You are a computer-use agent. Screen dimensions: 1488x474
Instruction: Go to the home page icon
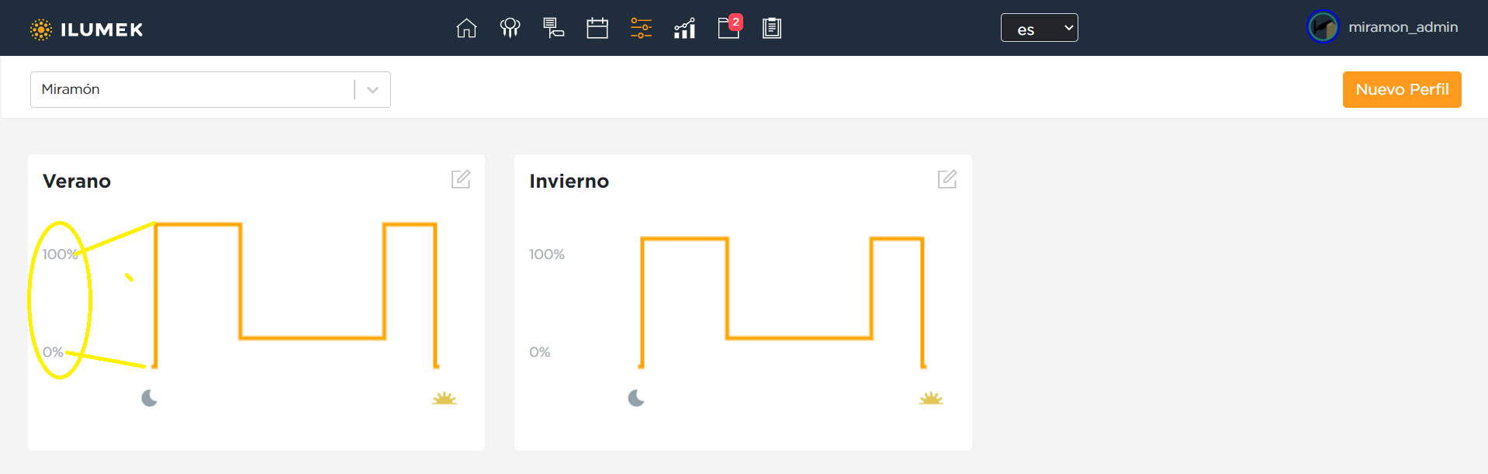(466, 29)
